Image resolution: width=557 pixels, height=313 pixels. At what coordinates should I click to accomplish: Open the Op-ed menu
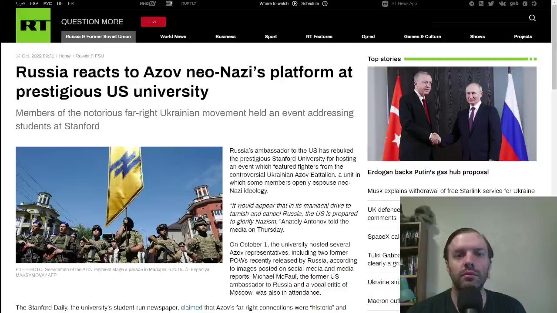click(368, 37)
